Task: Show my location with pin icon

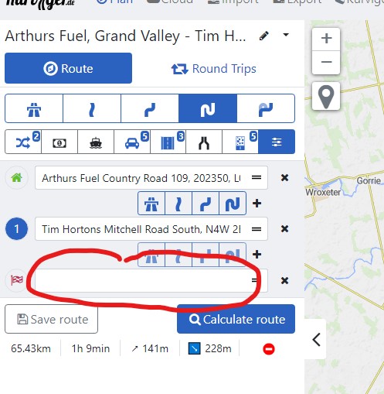Action: click(326, 96)
